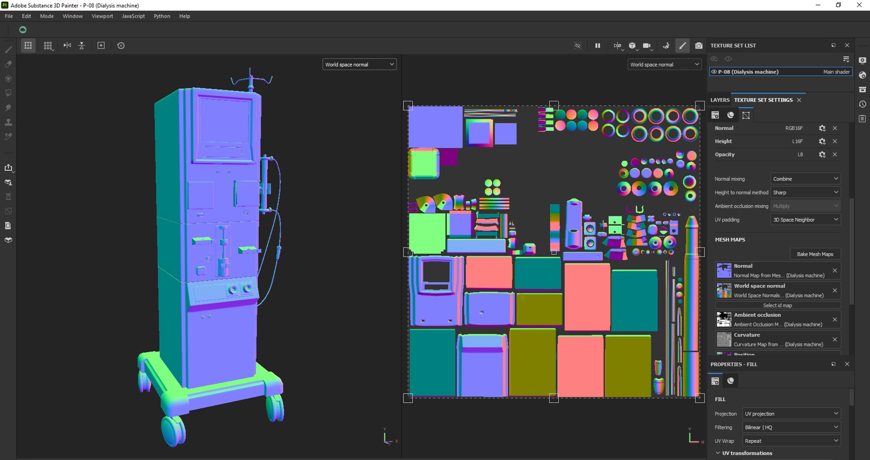
Task: Open the UV padding dropdown
Action: (805, 219)
